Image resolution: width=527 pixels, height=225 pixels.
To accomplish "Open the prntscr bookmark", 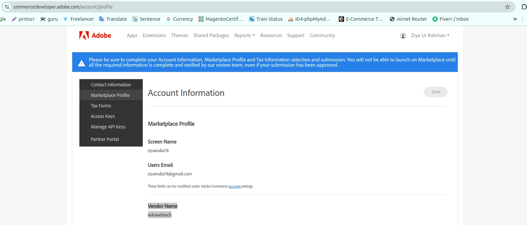I will coord(23,19).
